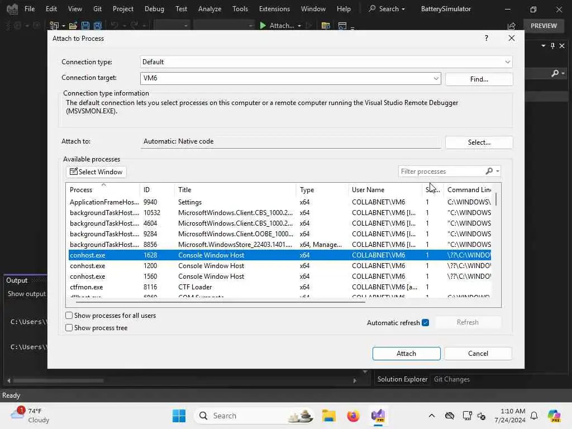
Task: Select conhost.exe process with ID 1200
Action: 280,266
